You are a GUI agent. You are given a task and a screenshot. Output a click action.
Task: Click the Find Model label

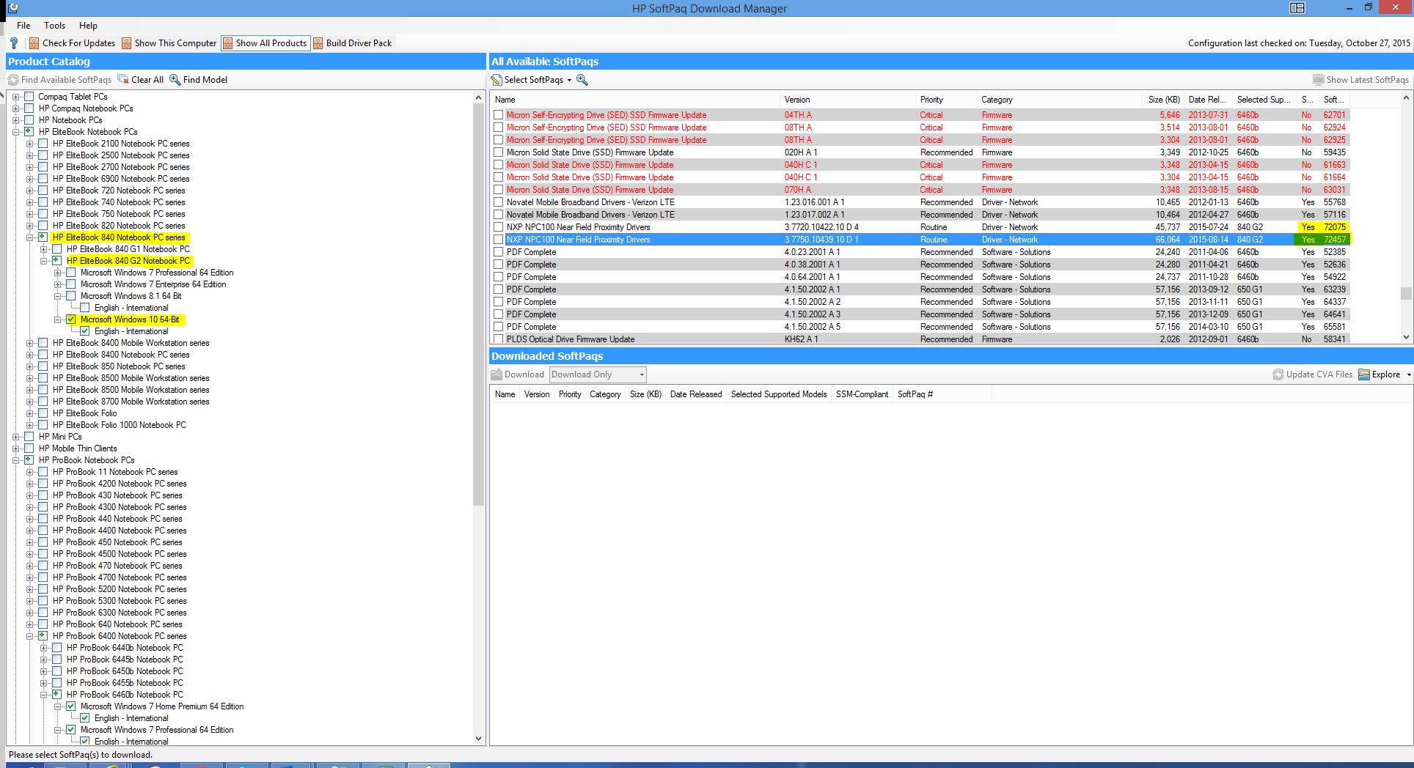coord(205,80)
